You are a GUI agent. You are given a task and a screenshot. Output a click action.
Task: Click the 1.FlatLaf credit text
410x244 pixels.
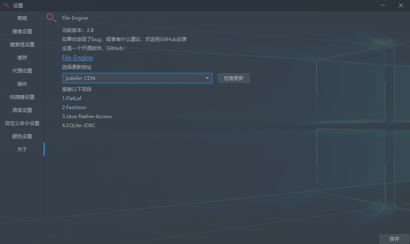pyautogui.click(x=71, y=98)
